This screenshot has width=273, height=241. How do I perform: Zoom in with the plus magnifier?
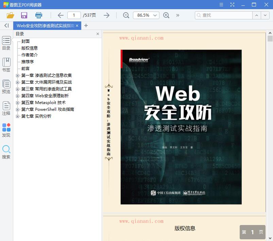166,15
